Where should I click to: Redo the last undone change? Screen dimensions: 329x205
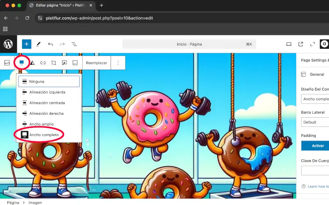point(63,44)
